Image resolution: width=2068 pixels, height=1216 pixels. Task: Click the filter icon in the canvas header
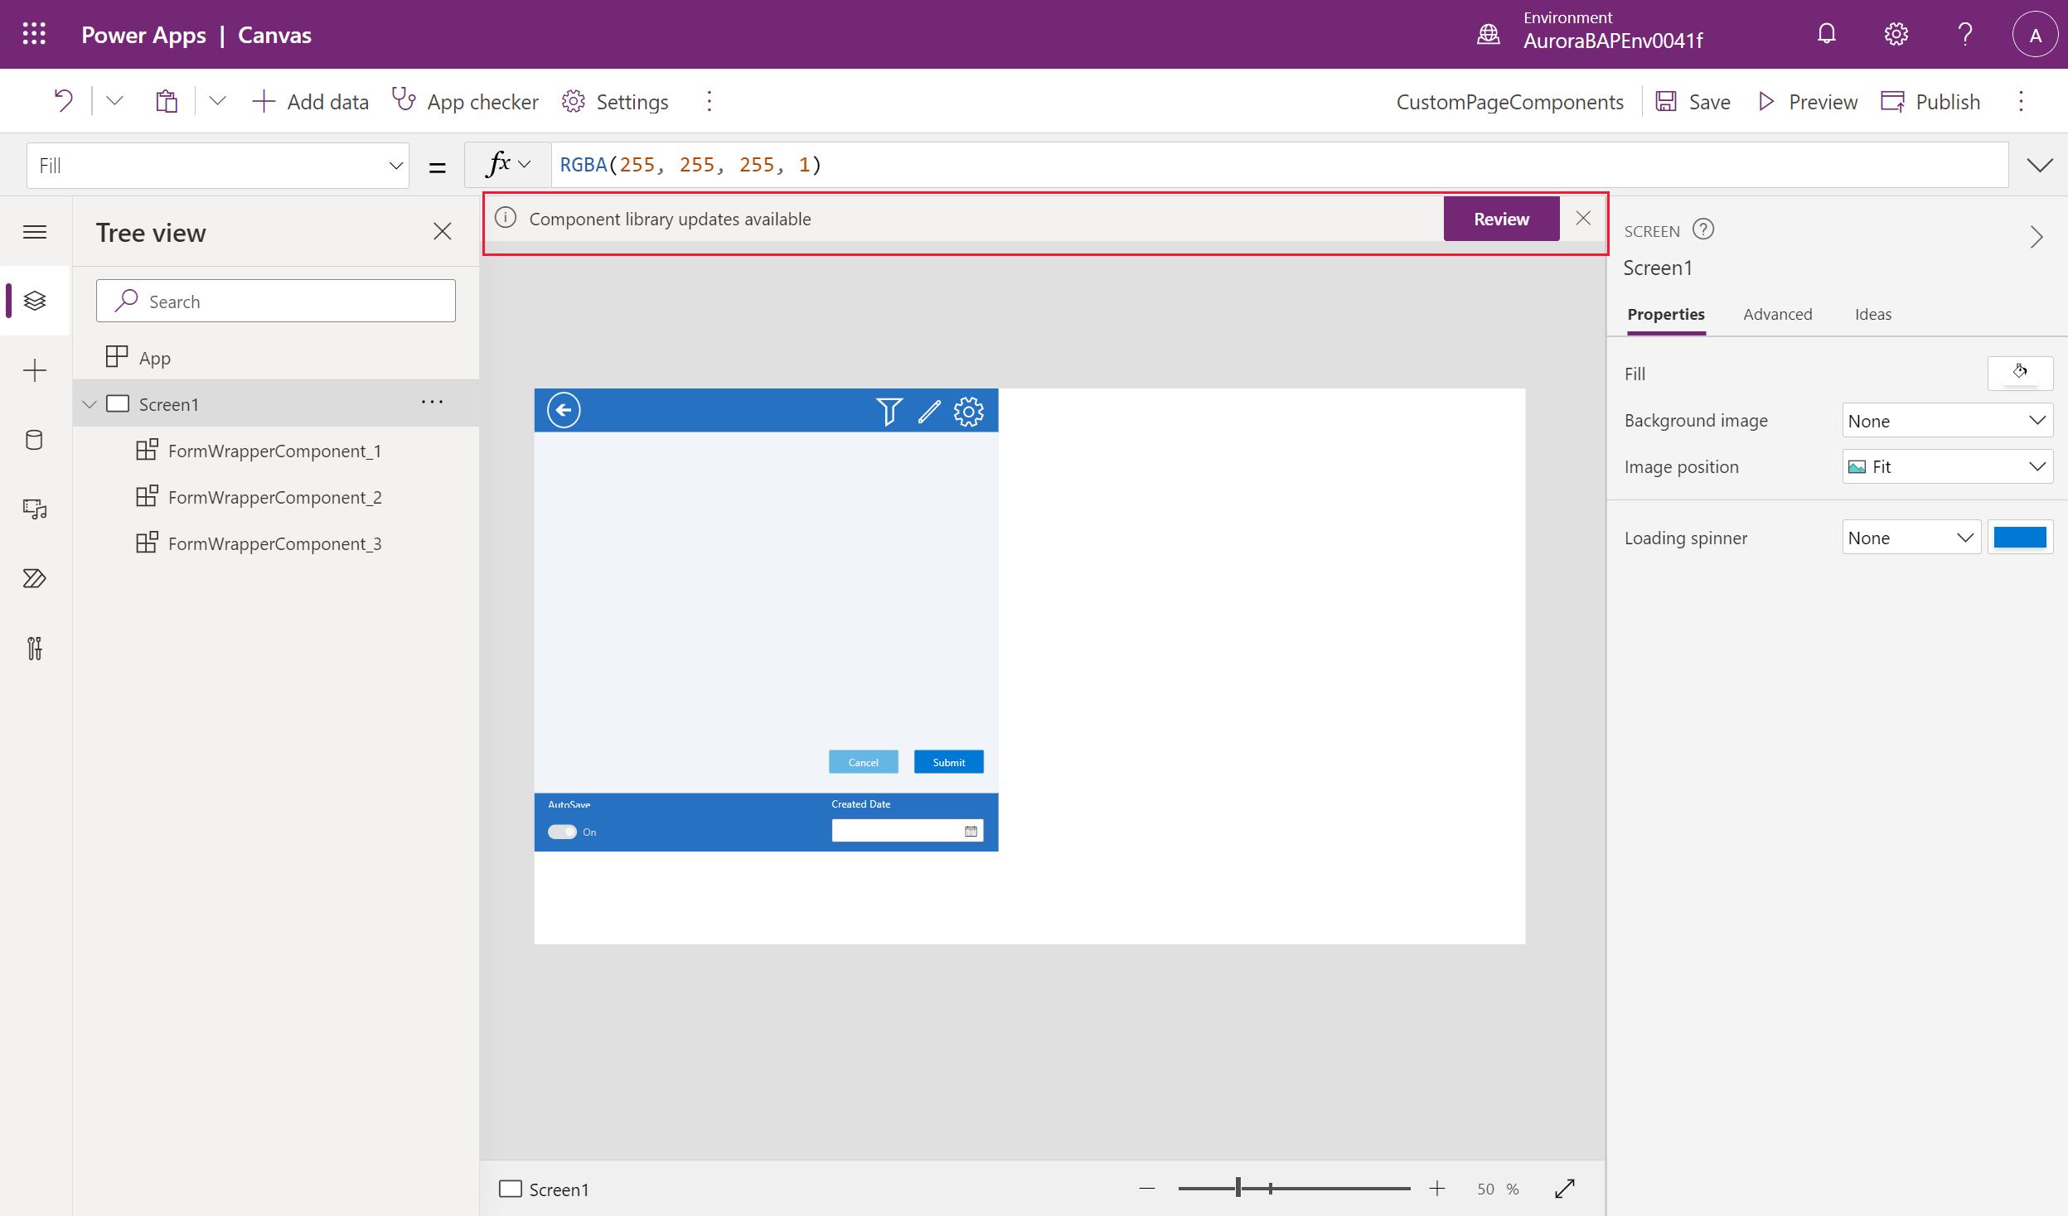point(891,410)
